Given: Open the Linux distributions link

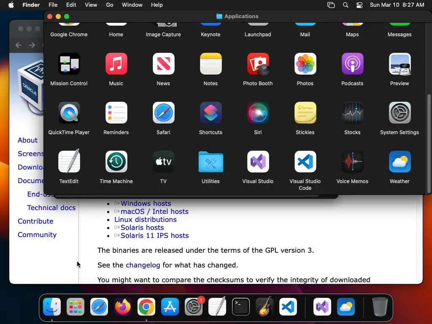Looking at the screenshot, I should pyautogui.click(x=146, y=219).
